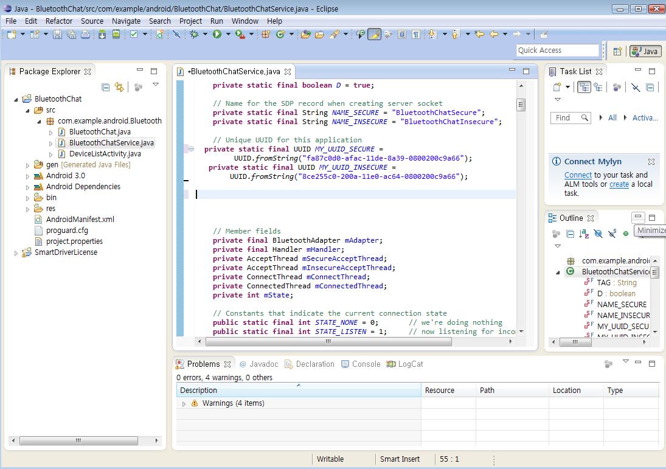666x469 pixels.
Task: Click the Package Explorer horizontal scrollbar thumb
Action: coord(78,440)
